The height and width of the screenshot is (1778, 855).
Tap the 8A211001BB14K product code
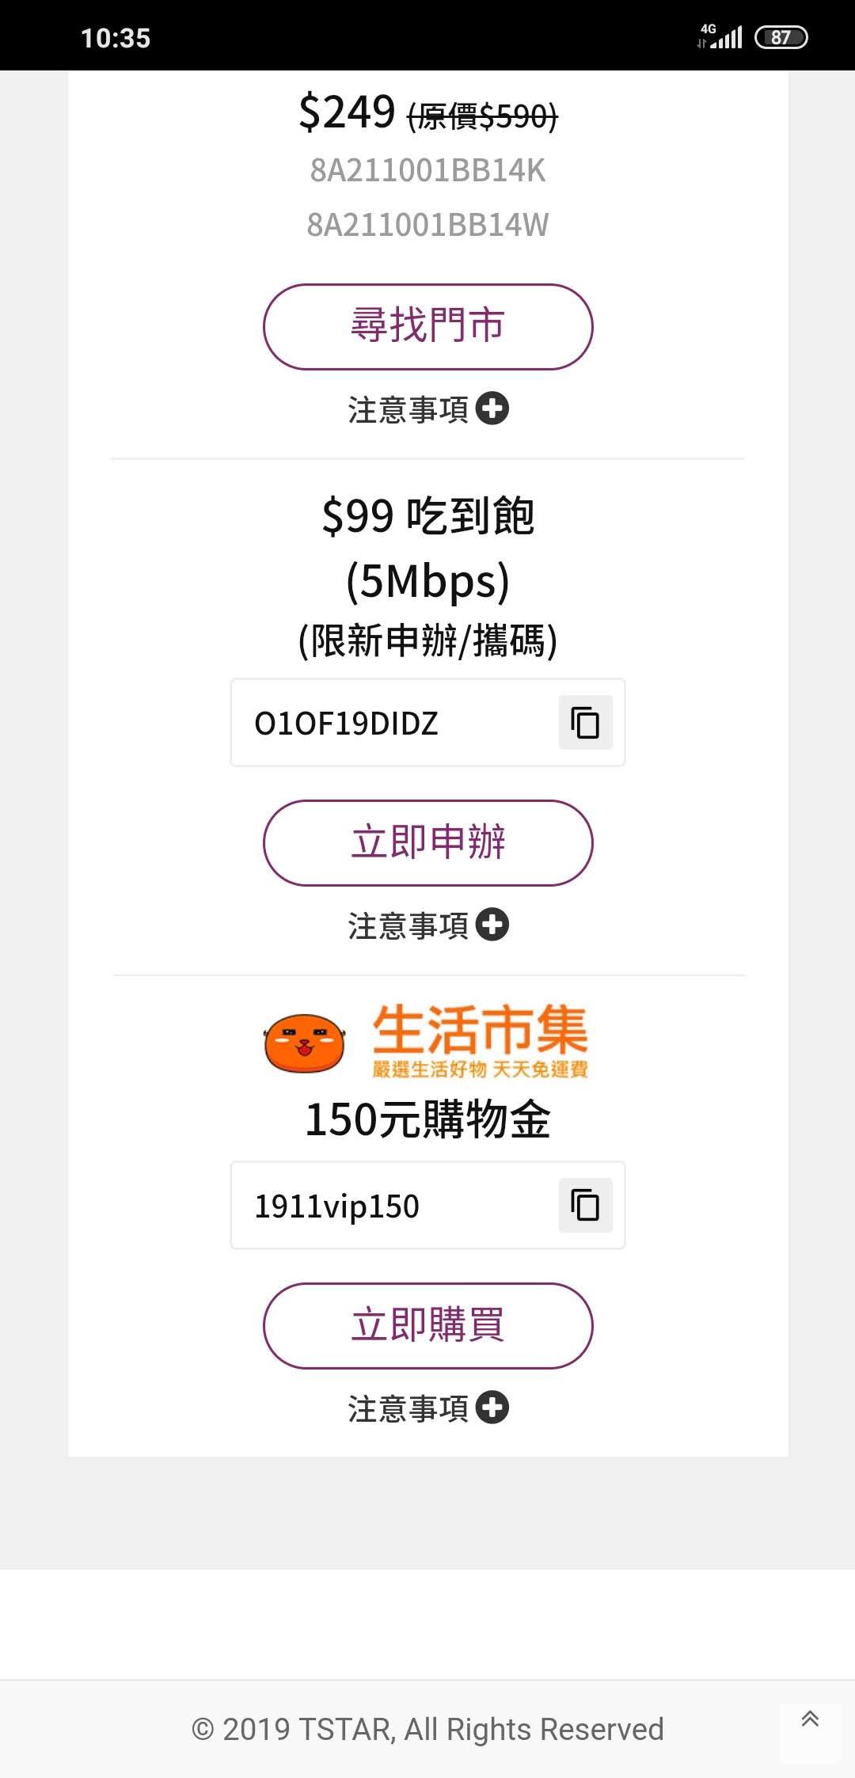pyautogui.click(x=427, y=170)
